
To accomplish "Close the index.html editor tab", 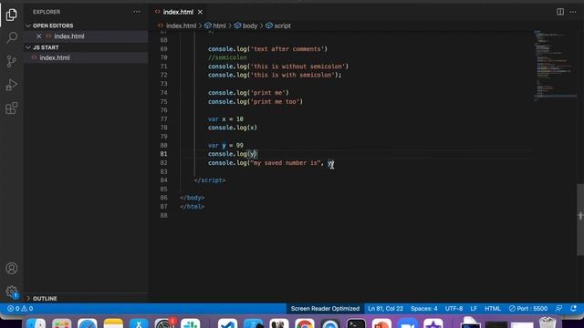I will tap(200, 12).
